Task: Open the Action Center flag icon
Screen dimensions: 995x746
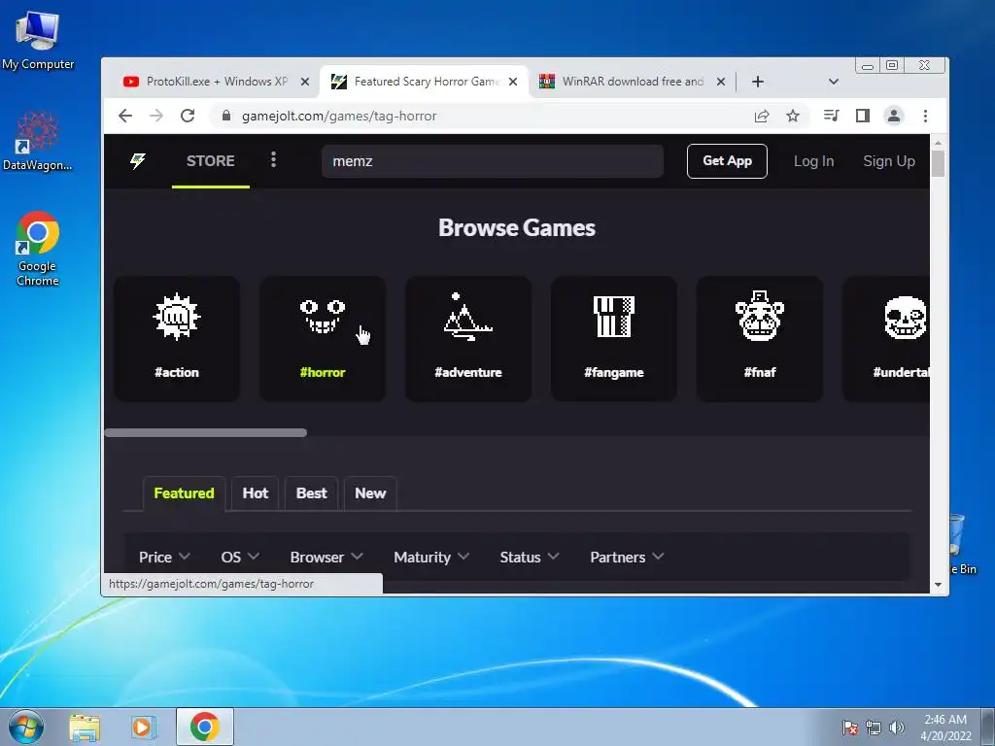Action: click(850, 728)
